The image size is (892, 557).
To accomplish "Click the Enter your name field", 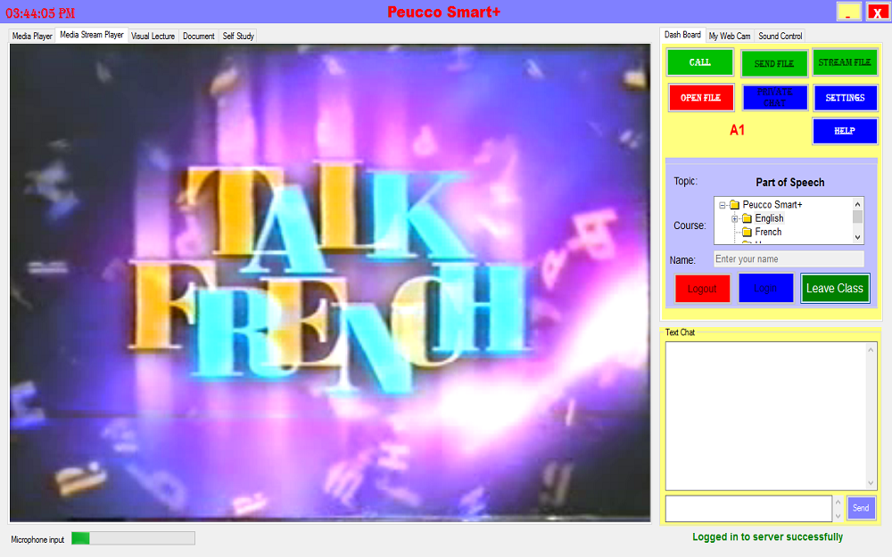I will tap(789, 259).
